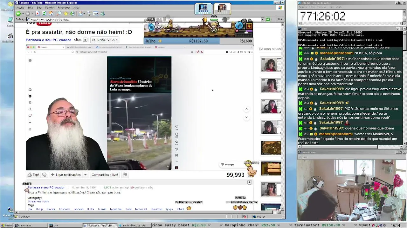
Task: Click the SUB NÃO VÊ AD! button
Action: pyautogui.click(x=105, y=40)
